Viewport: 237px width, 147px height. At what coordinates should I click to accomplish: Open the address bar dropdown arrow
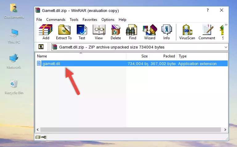coord(226,47)
